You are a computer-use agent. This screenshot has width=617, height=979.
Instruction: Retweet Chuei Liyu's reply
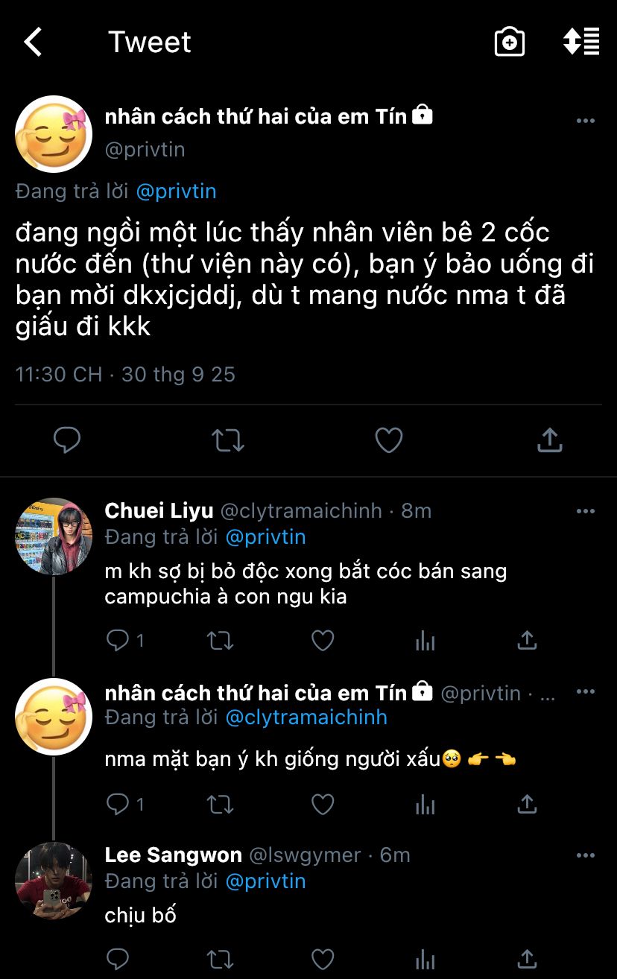pos(221,640)
